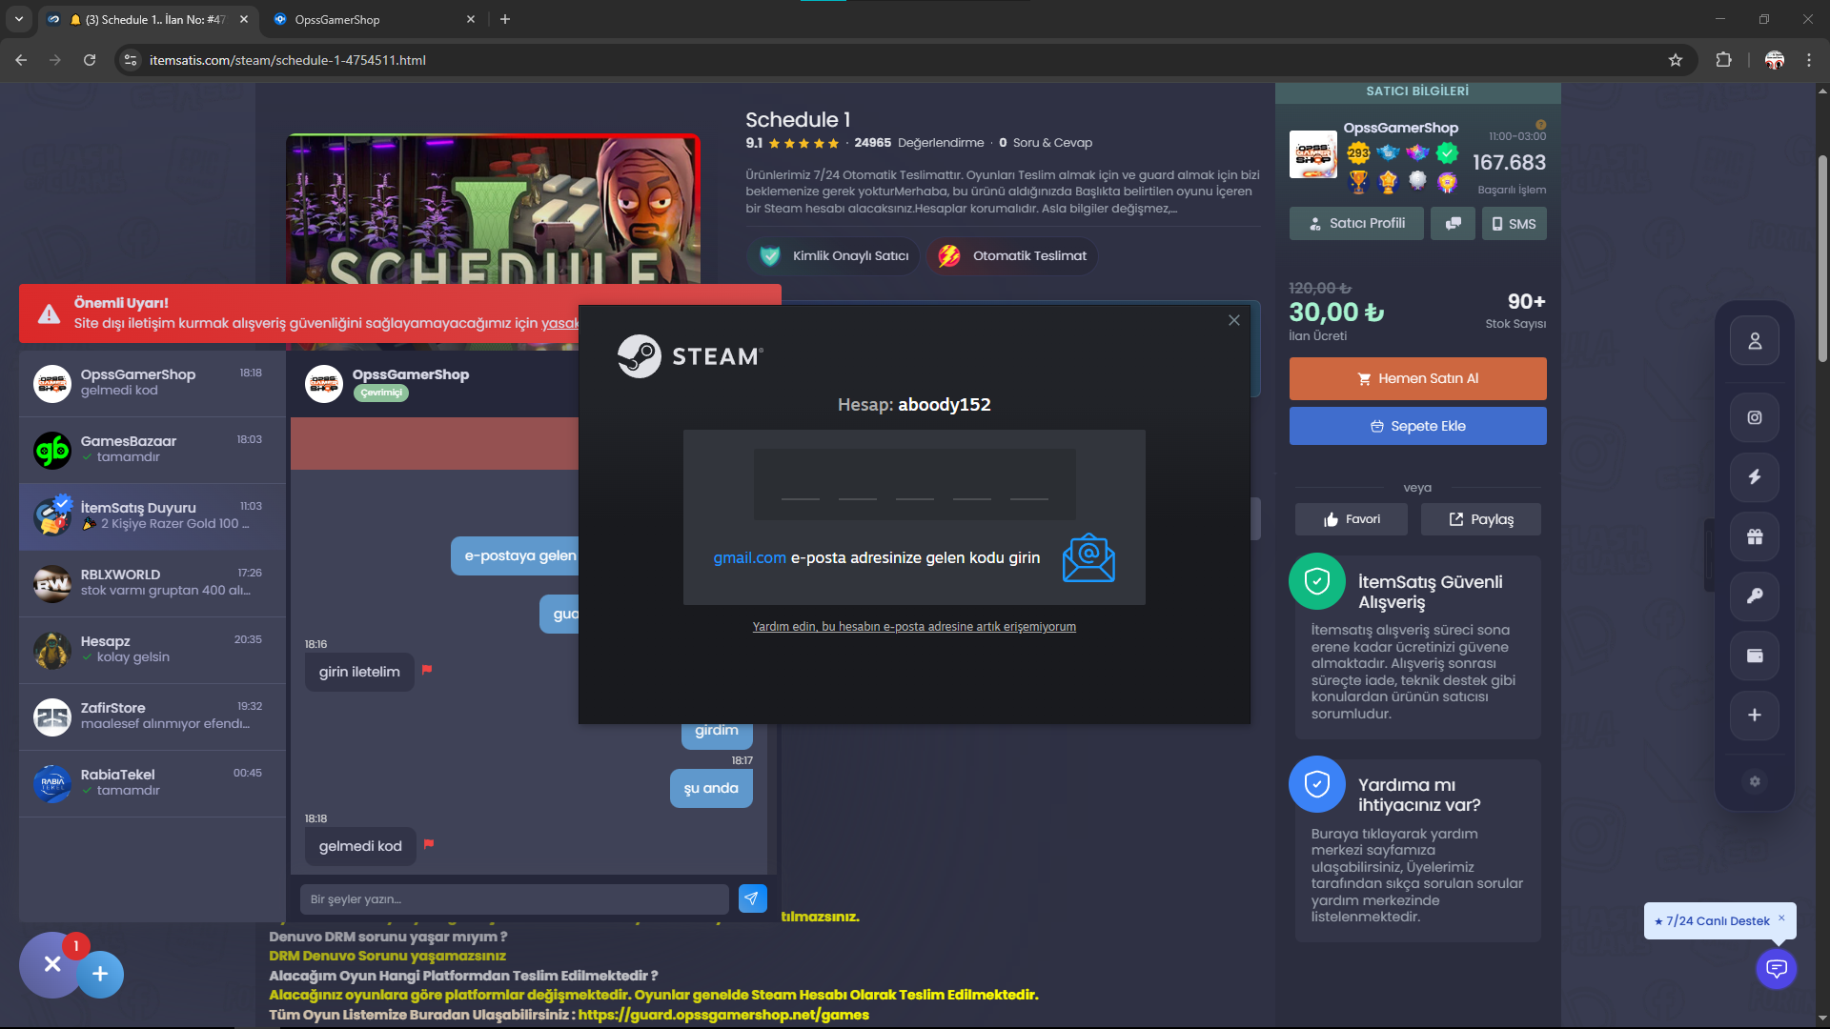1830x1029 pixels.
Task: Close the Steam guard code dialog
Action: tap(1234, 320)
